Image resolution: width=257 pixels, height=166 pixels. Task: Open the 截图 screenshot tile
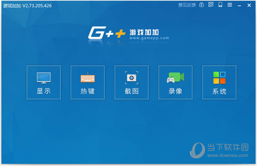click(131, 82)
